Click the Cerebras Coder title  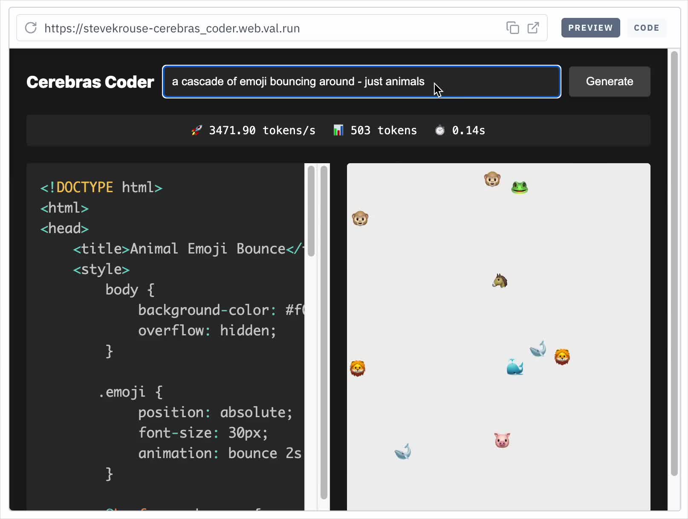(x=90, y=82)
